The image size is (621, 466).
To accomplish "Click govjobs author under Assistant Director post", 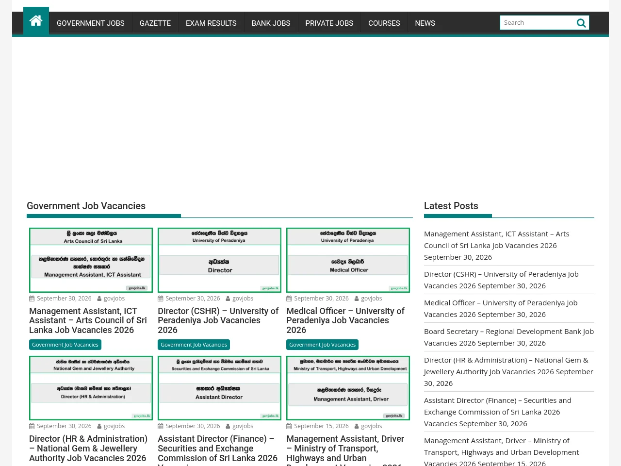I will (x=243, y=426).
